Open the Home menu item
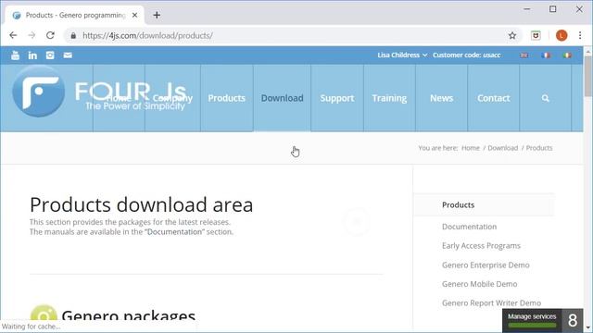This screenshot has height=333, width=593. pyautogui.click(x=119, y=98)
